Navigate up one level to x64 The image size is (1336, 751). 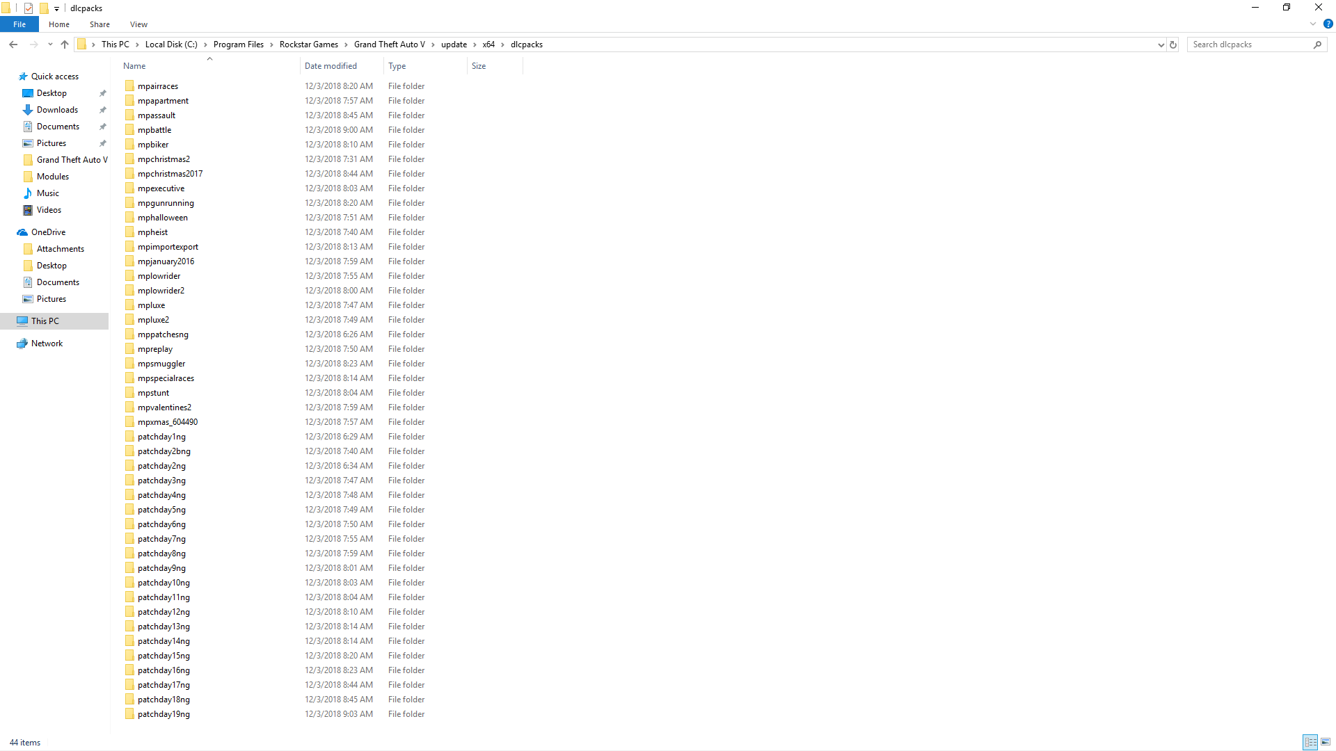point(64,44)
